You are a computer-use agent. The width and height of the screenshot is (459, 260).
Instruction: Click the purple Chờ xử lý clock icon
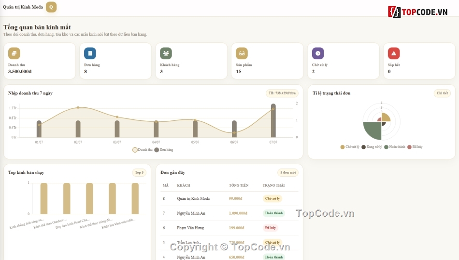[x=318, y=53]
